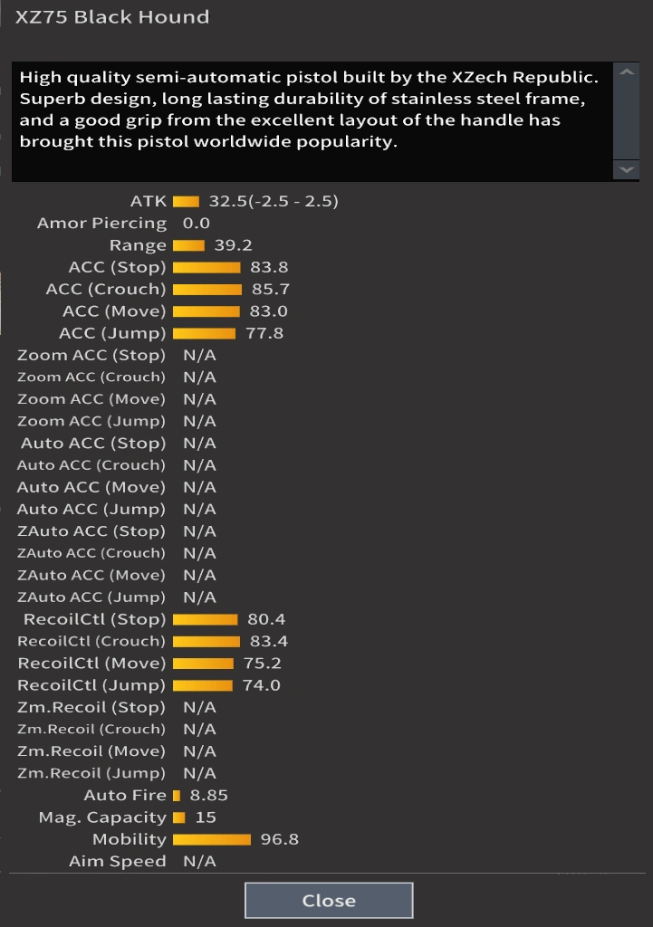This screenshot has height=927, width=653.
Task: Click the XZ75 Black Hound title
Action: pos(112,17)
